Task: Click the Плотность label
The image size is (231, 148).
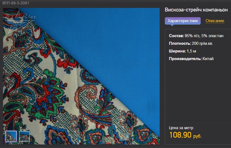Action: pyautogui.click(x=180, y=43)
